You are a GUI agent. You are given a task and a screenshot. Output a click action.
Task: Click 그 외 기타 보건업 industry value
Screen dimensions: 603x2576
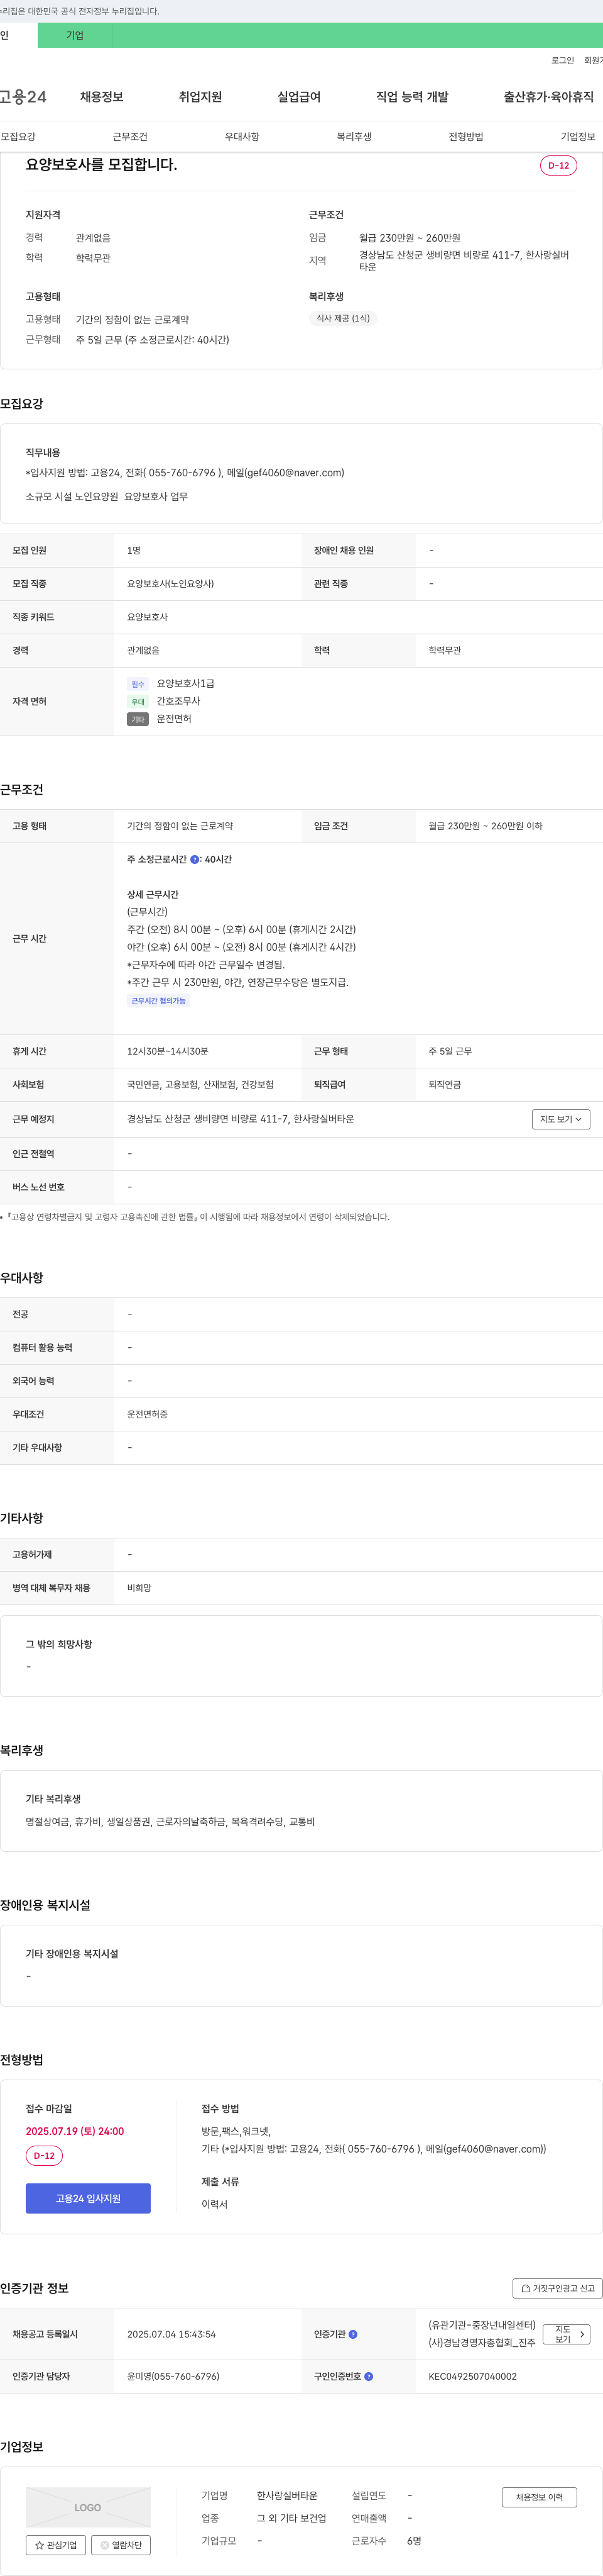click(x=291, y=2518)
